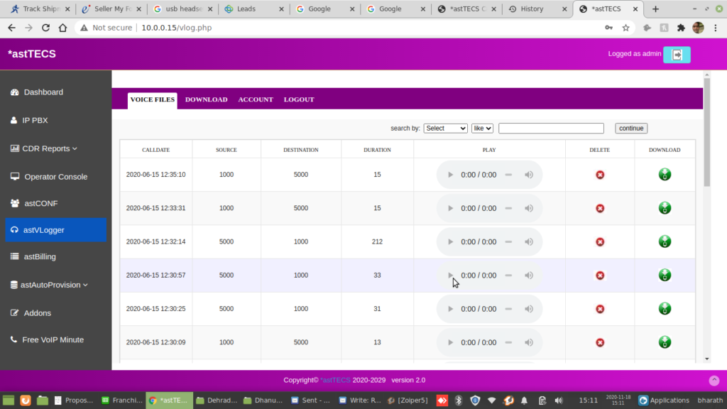Mute the audio player on the first row
The image size is (727, 409).
(x=529, y=174)
